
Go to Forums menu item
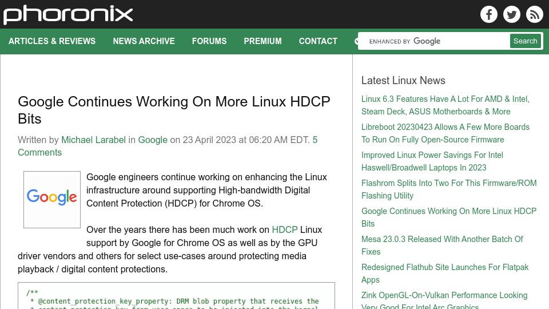(x=209, y=41)
